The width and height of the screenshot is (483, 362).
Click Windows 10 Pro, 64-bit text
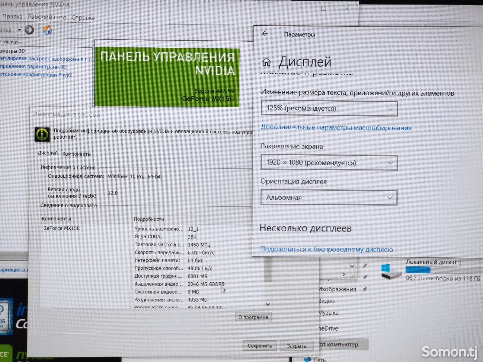(134, 176)
